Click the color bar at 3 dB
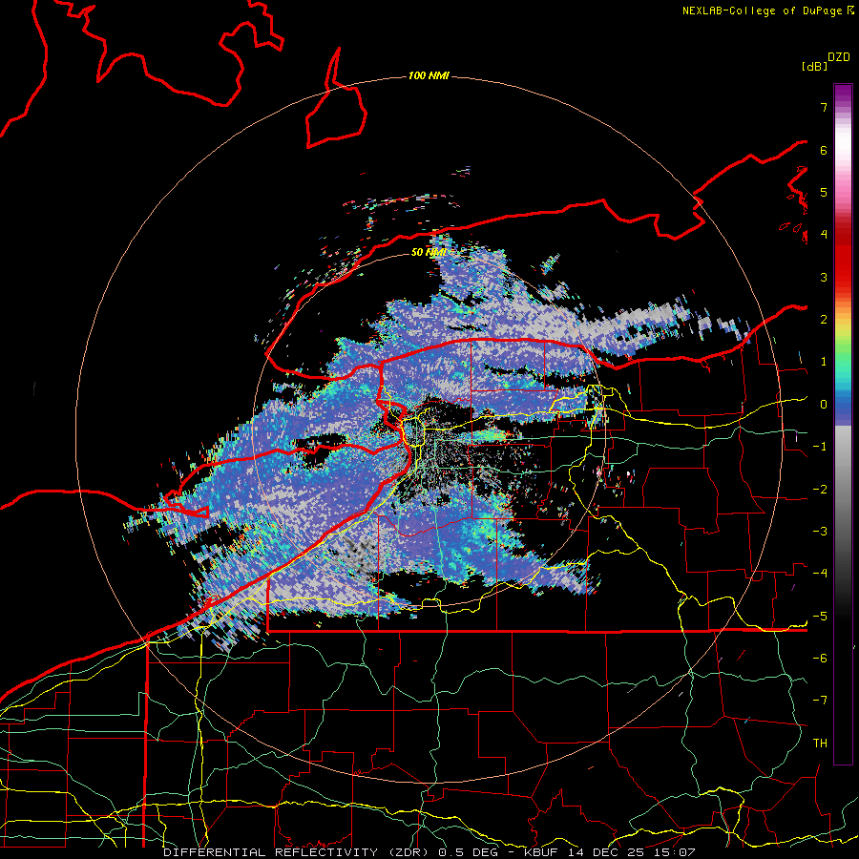Screen dimensions: 859x859 [843, 277]
